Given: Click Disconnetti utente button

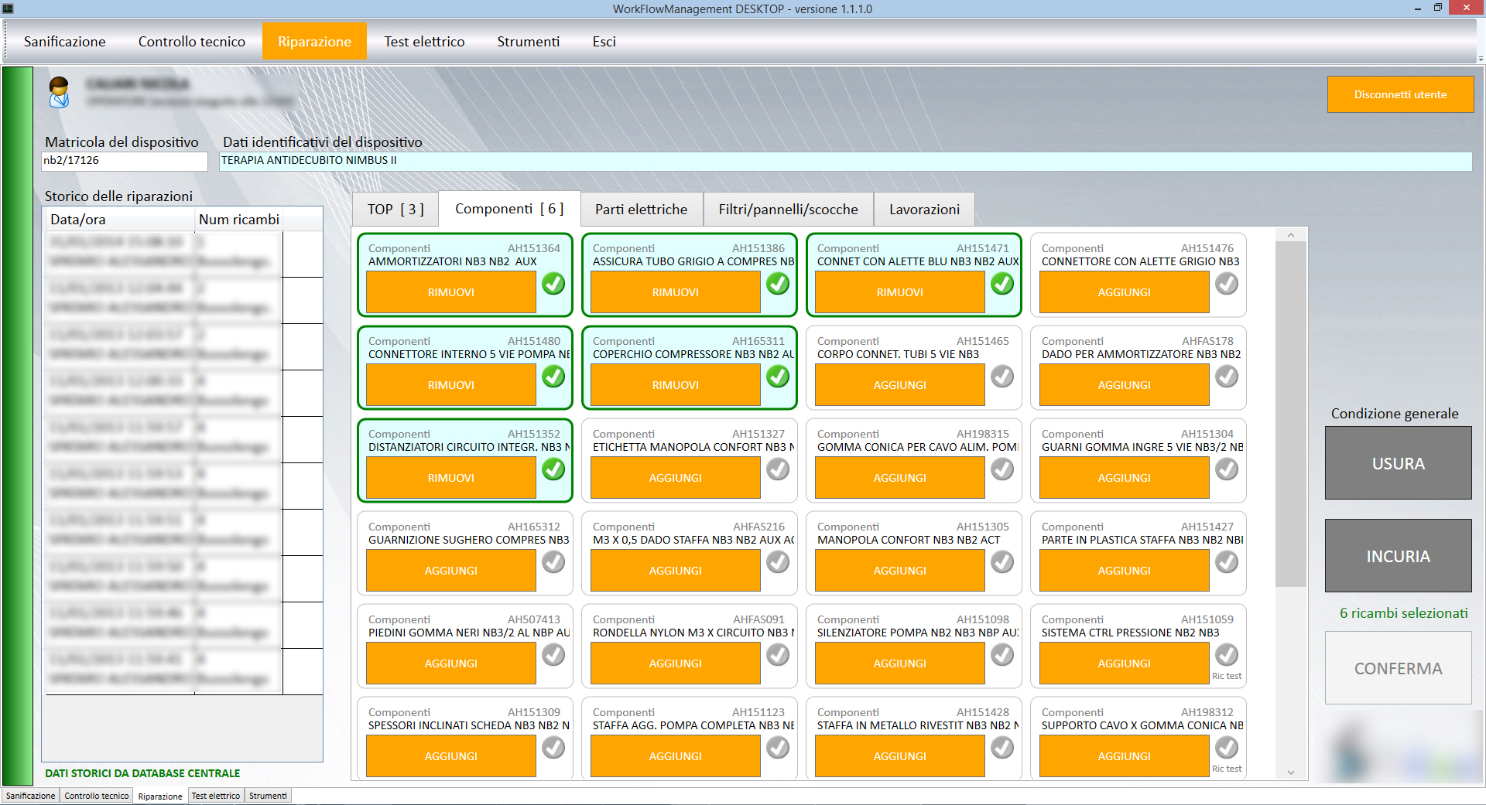Looking at the screenshot, I should [x=1400, y=94].
